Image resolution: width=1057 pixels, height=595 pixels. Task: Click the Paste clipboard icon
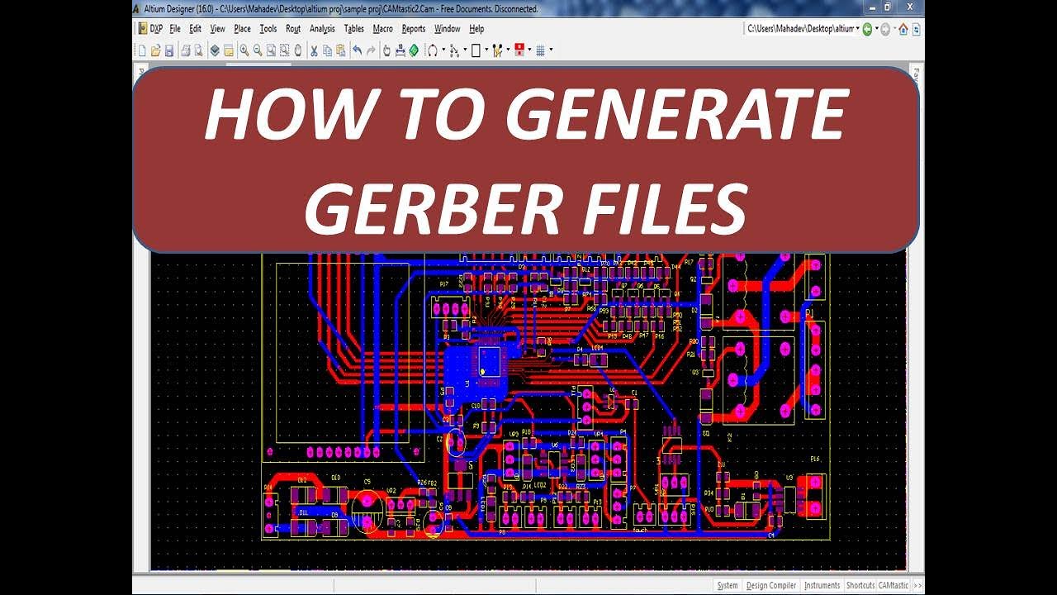[x=340, y=50]
